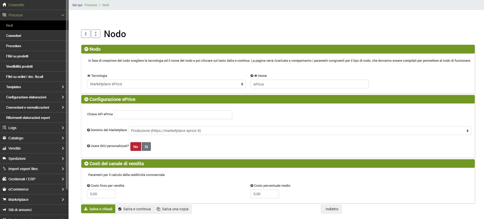Click the Catalogo box icon in sidebar
The height and width of the screenshot is (219, 484).
(4, 138)
